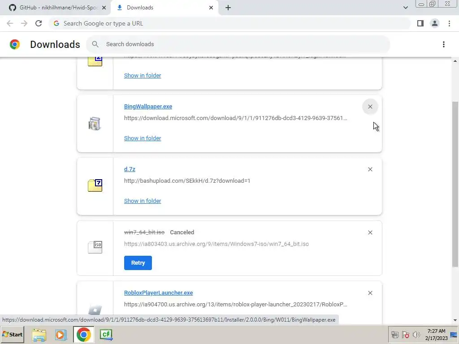Click the downloads page vertical scrollbar thumb
Screen dimensions: 459x344
pos(455,184)
